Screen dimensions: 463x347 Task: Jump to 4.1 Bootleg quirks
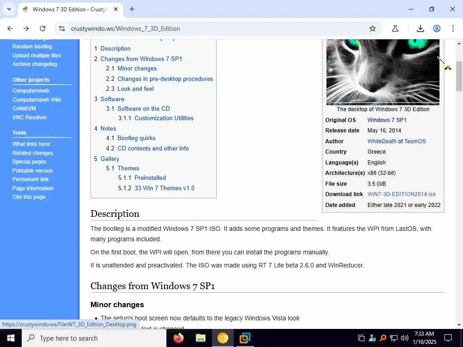(x=131, y=138)
